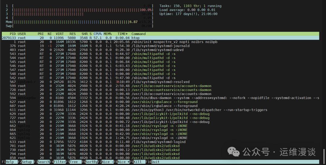Select irqbalance row PID 627
Image resolution: width=326 pixels, height=165 pixels.
point(161,102)
